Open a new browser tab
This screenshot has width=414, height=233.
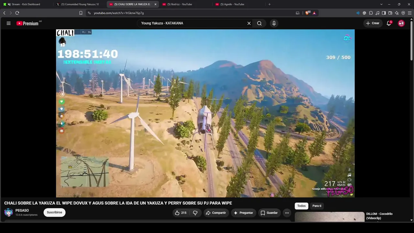click(x=269, y=4)
